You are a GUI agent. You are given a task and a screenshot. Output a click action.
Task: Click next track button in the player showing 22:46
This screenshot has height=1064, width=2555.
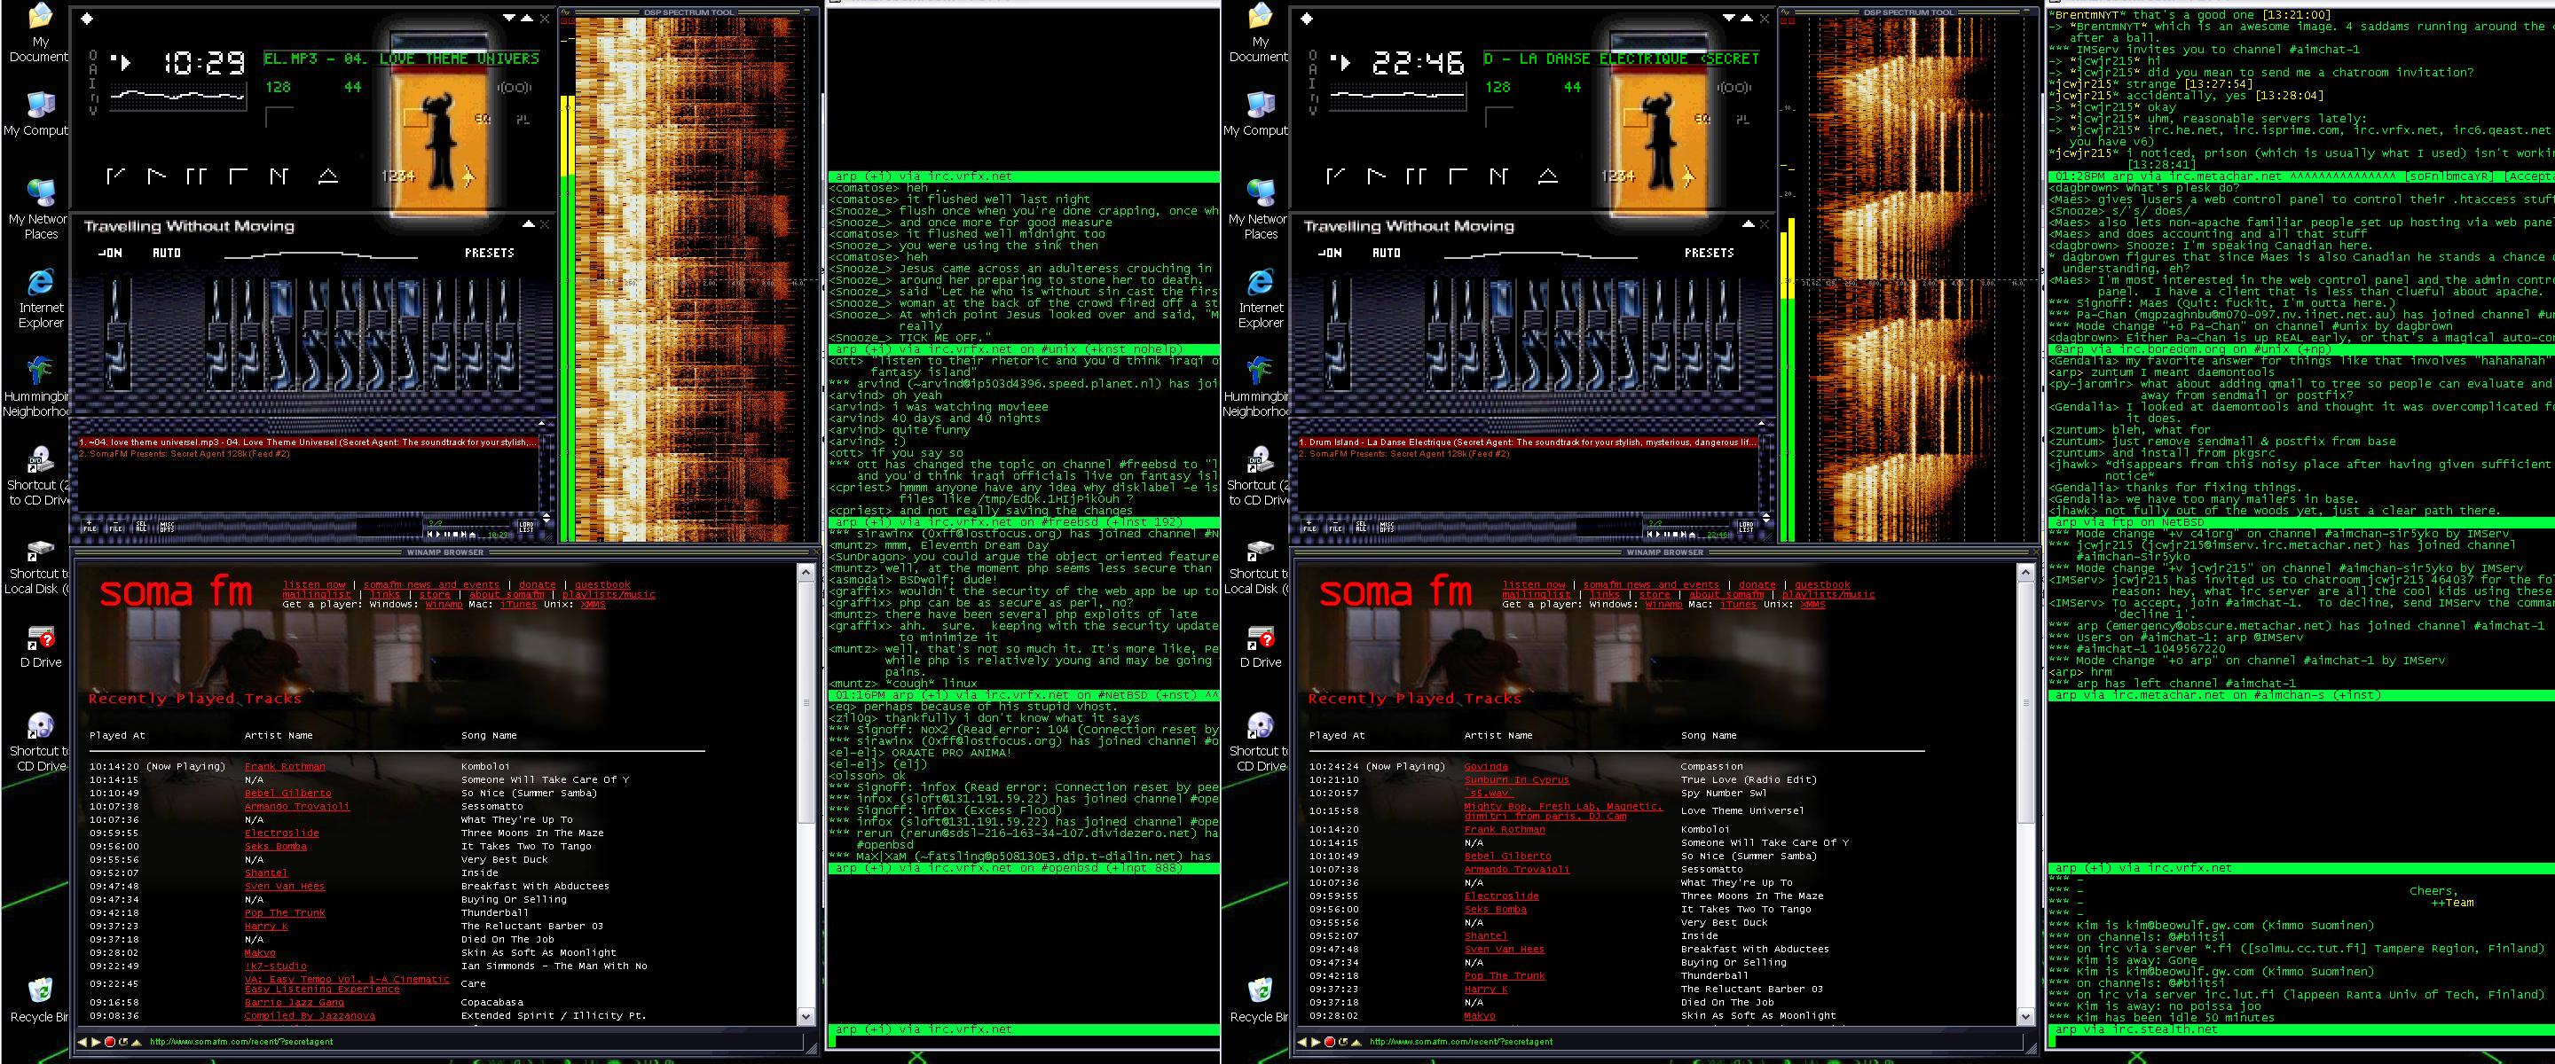pyautogui.click(x=1498, y=176)
